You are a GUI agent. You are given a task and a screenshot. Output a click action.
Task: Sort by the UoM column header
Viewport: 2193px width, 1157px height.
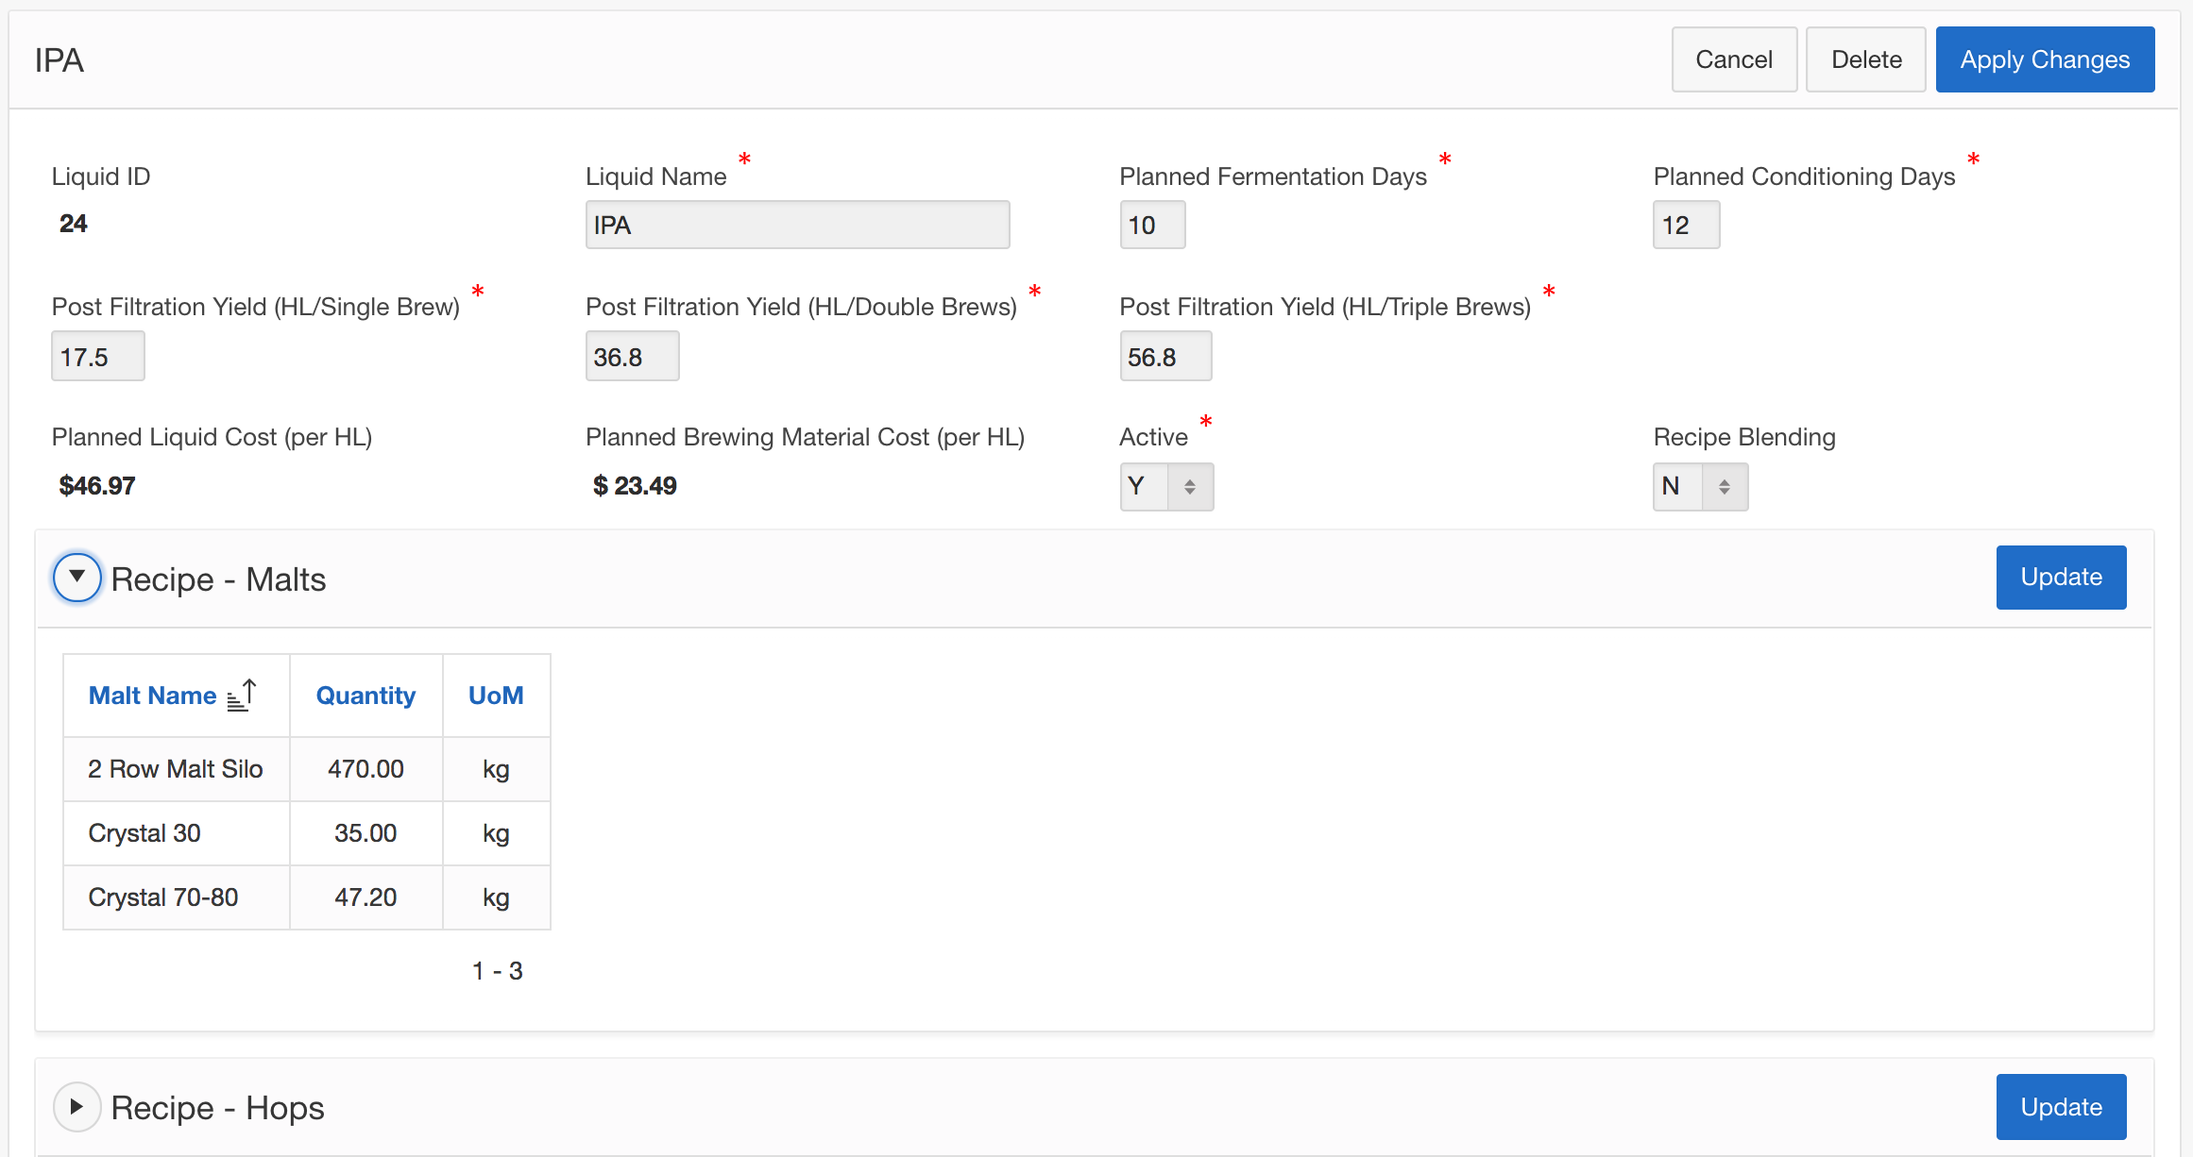(496, 696)
